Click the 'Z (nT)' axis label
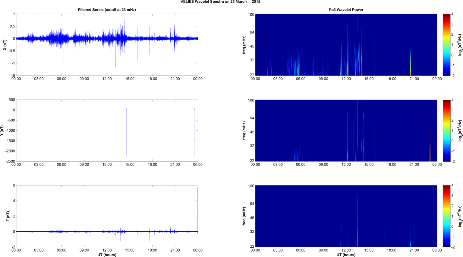Viewport: 463px width, 257px height. (8, 216)
